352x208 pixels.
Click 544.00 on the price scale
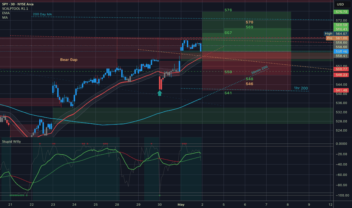pyautogui.click(x=341, y=85)
